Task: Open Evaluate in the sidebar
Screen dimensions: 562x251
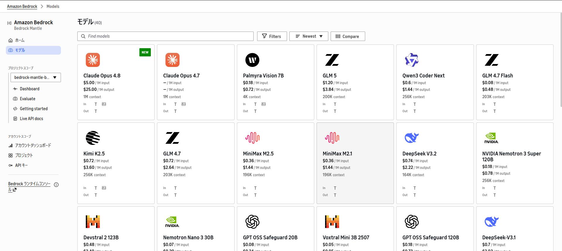Action: pyautogui.click(x=28, y=99)
